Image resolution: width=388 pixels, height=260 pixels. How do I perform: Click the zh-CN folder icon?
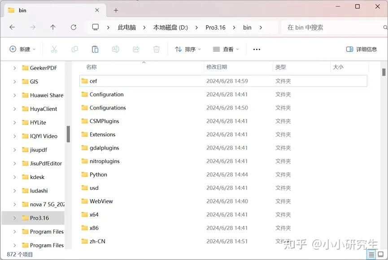click(85, 241)
